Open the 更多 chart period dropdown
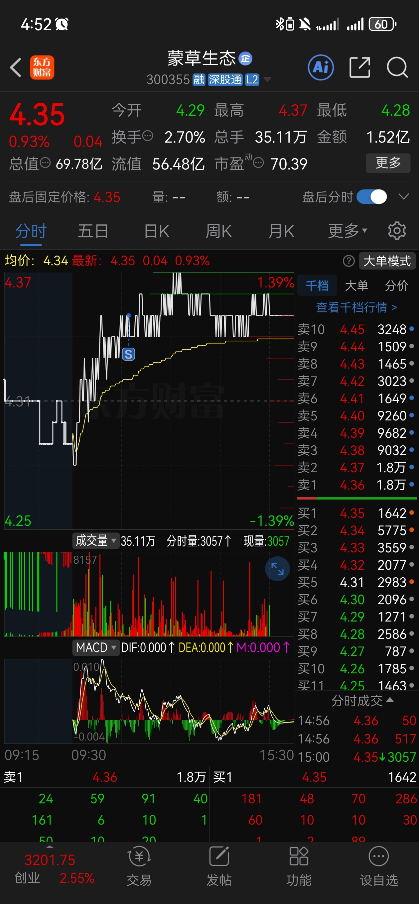The image size is (419, 904). click(348, 231)
